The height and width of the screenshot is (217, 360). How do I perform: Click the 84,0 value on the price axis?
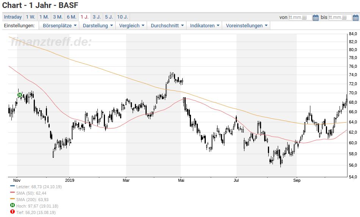pos(353,34)
